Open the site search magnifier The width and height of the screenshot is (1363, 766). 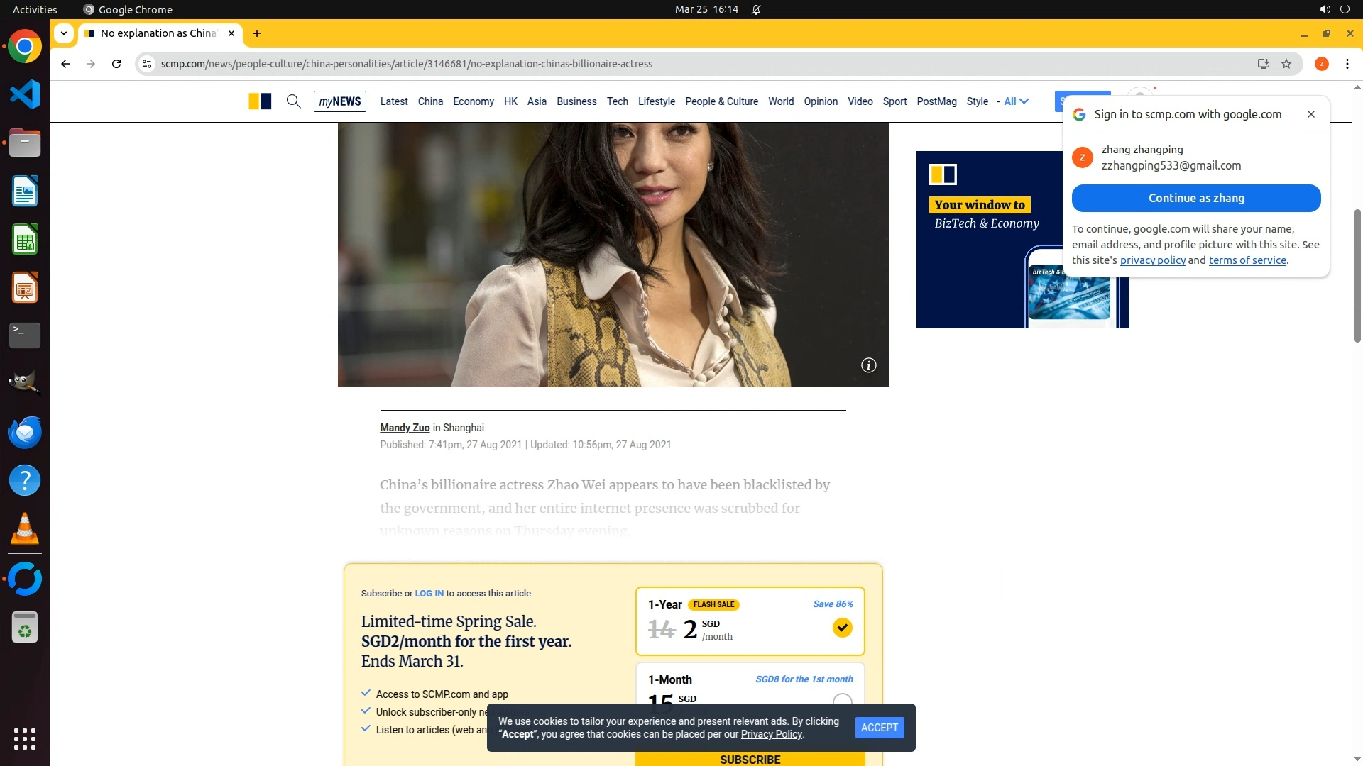[x=293, y=101]
